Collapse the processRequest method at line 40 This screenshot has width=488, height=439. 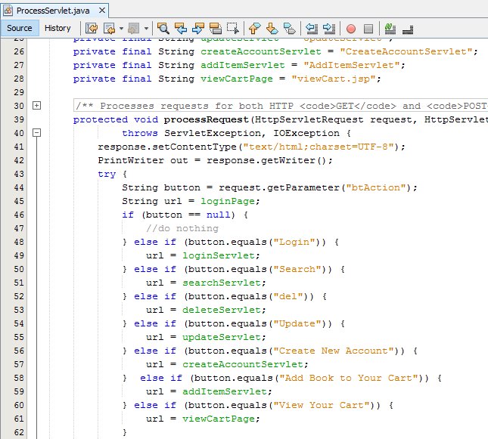pyautogui.click(x=37, y=133)
